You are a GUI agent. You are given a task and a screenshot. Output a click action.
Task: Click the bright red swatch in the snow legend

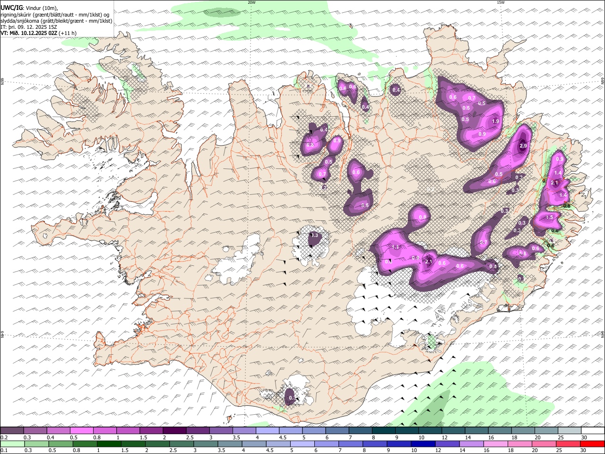point(592,444)
